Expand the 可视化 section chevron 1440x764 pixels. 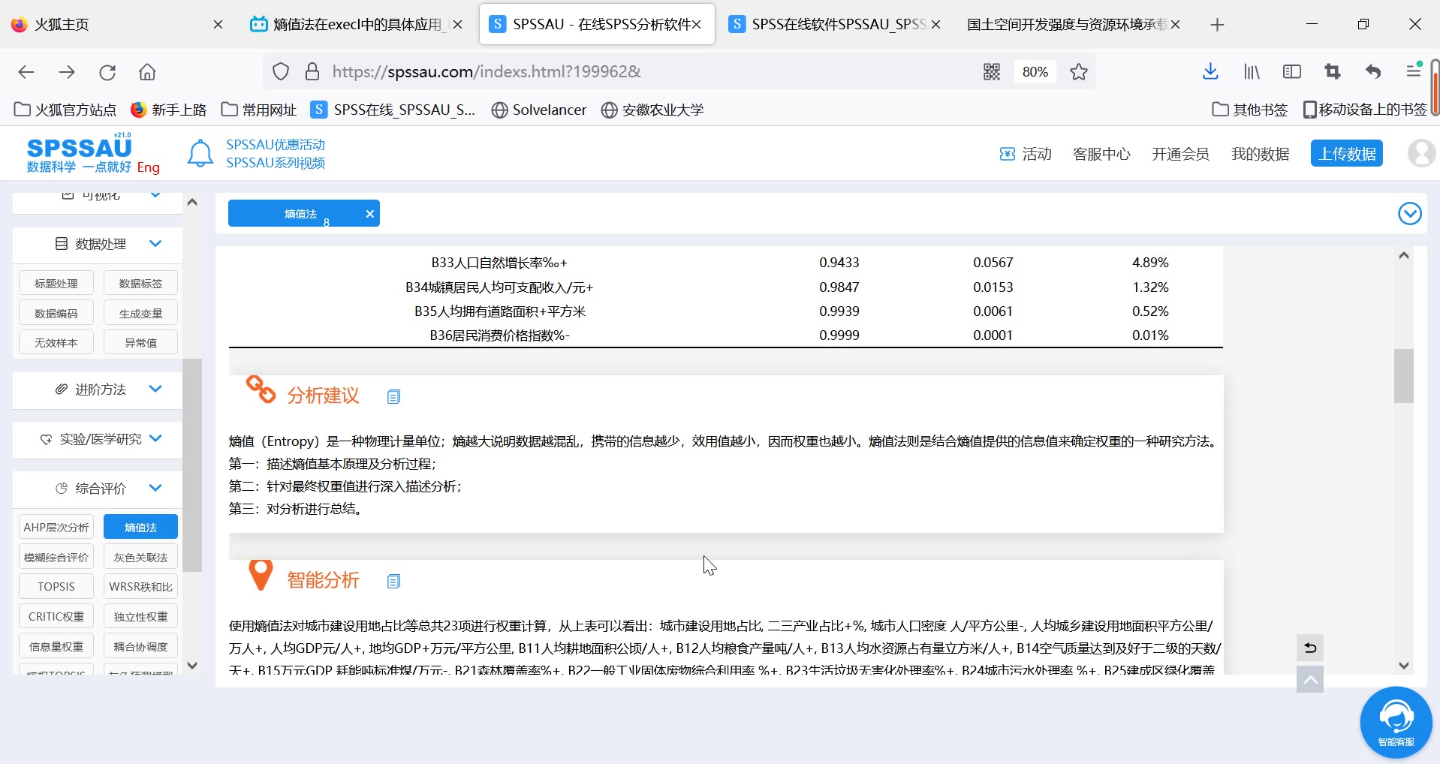(x=155, y=195)
